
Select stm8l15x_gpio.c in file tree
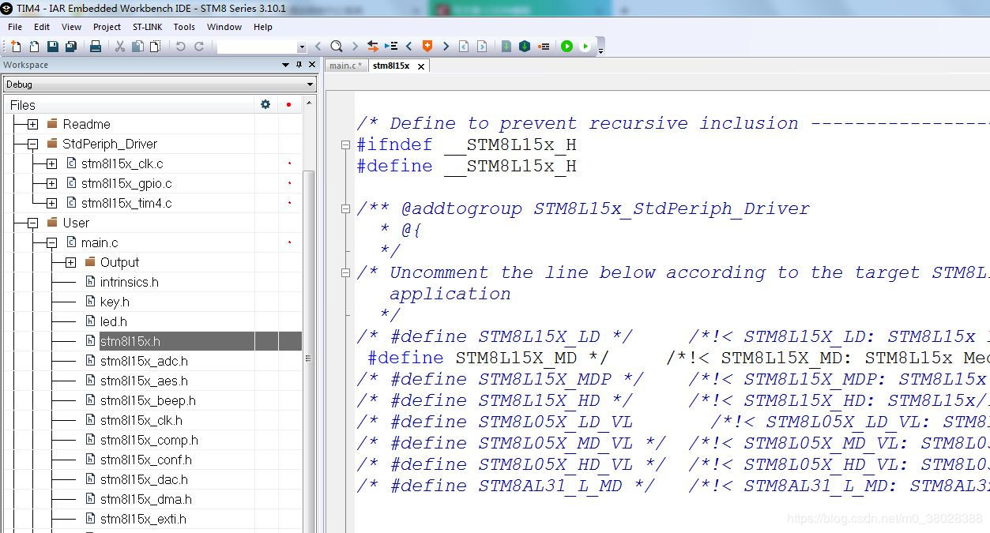(126, 183)
